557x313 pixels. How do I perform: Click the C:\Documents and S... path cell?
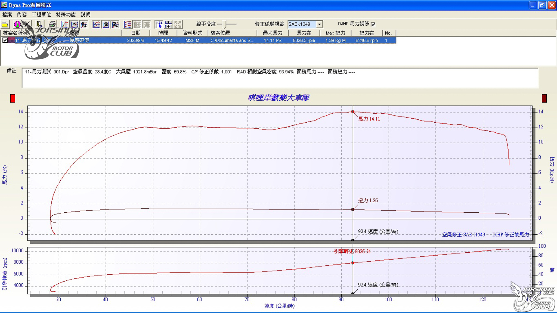[233, 40]
